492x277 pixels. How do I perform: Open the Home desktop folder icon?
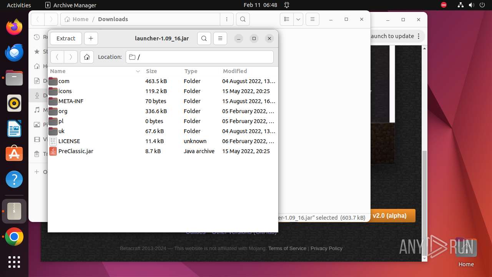coord(466,252)
